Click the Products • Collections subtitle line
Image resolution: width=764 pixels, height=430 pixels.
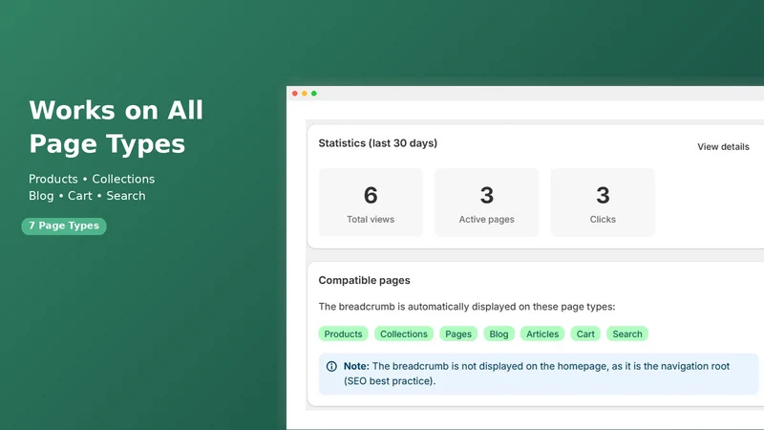point(92,179)
